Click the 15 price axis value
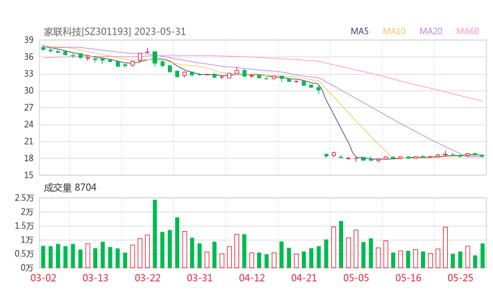The width and height of the screenshot is (493, 293). pos(29,175)
